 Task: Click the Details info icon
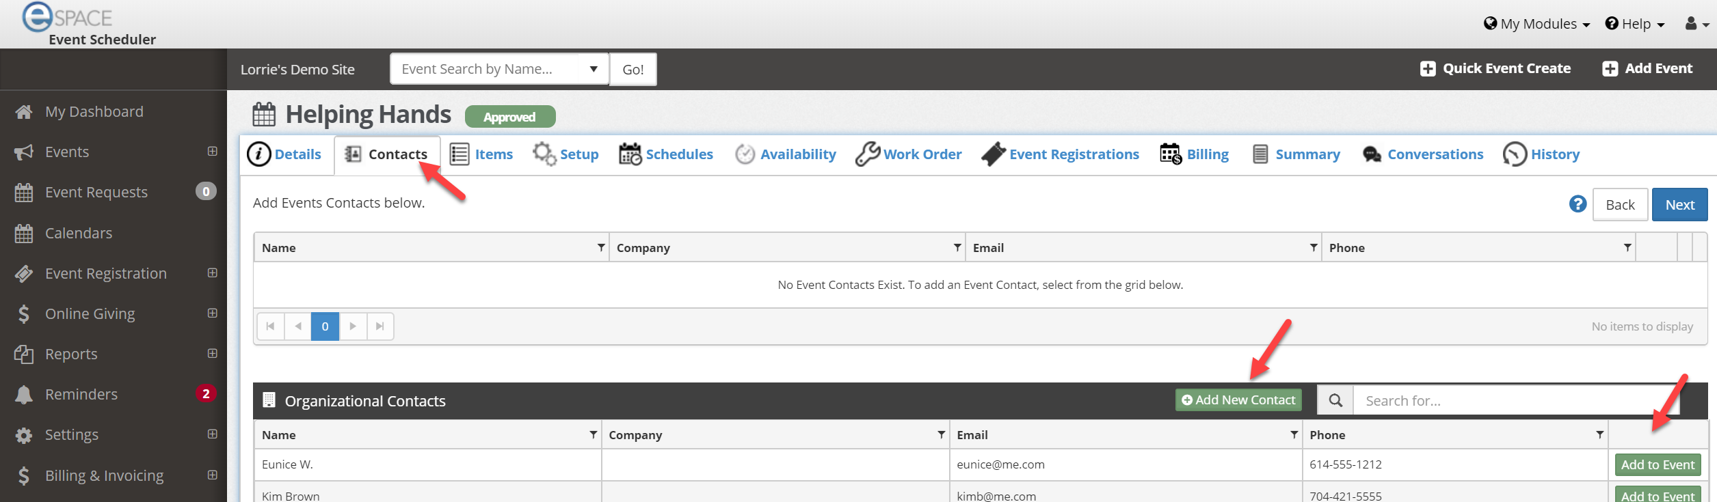258,154
